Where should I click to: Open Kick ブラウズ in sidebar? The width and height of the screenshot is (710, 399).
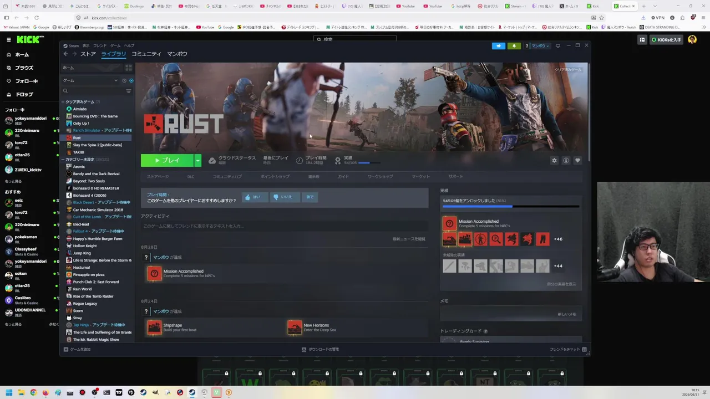pyautogui.click(x=19, y=68)
